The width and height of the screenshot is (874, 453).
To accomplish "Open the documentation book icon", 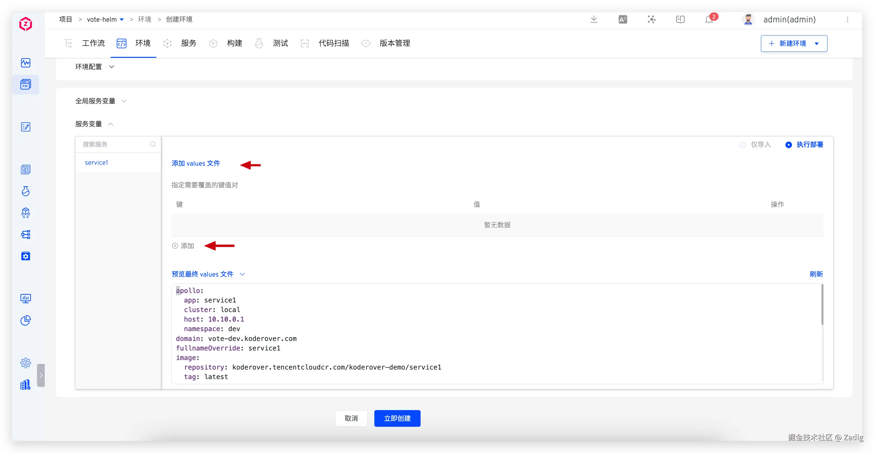I will [x=680, y=19].
